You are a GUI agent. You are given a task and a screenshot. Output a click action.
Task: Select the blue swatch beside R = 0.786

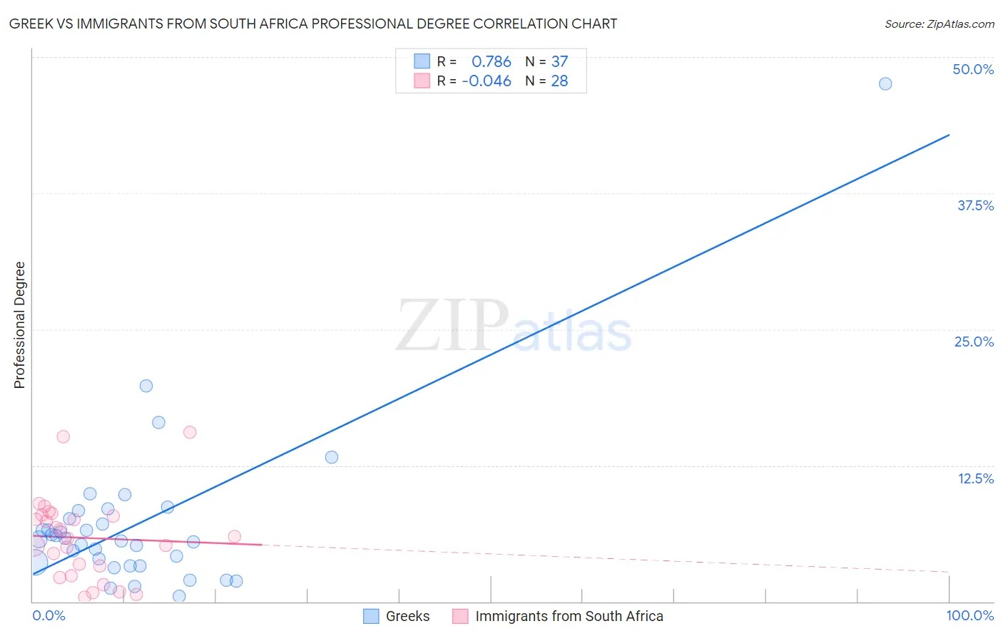click(422, 61)
